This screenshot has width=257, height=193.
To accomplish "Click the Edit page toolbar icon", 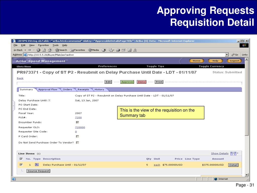I will coord(123,50).
